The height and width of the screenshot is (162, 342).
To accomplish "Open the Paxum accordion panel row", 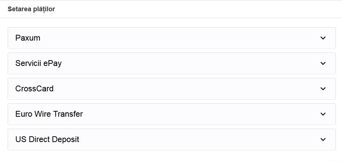I will point(171,38).
